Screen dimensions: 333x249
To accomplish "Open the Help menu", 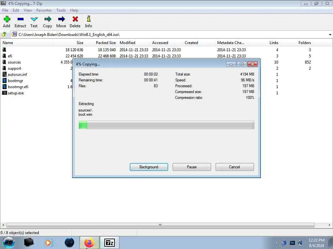I will click(x=74, y=10).
